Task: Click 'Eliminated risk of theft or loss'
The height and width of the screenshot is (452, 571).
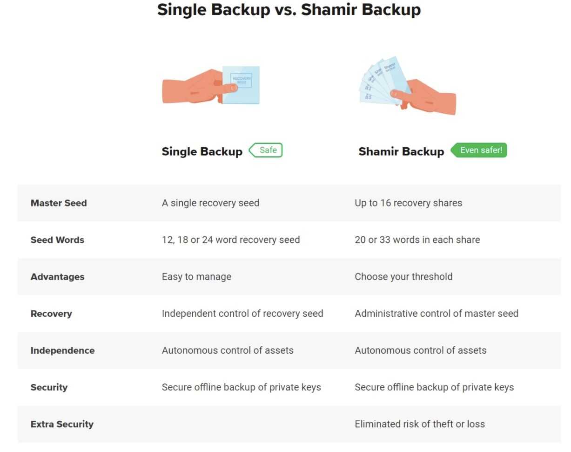Action: pos(419,424)
